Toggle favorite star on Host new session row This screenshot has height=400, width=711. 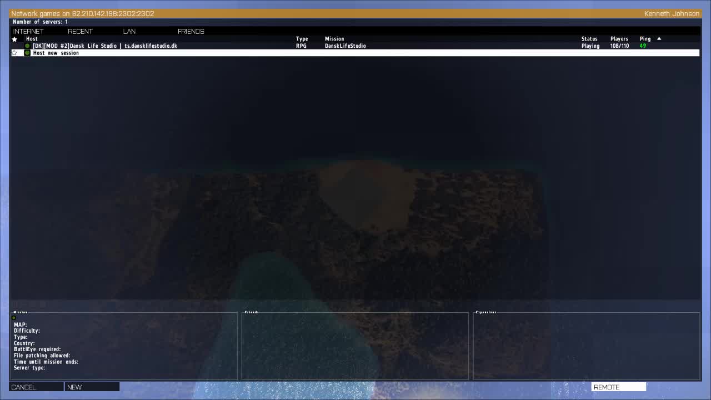[14, 53]
